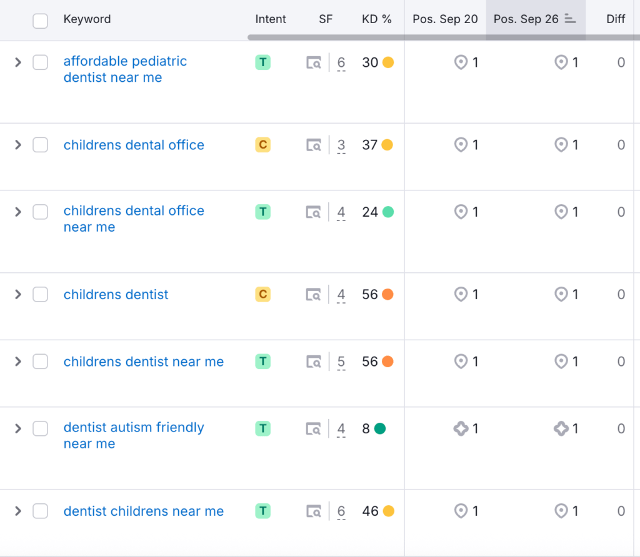
Task: Open SERP features icon for childrens dental office
Action: click(314, 145)
